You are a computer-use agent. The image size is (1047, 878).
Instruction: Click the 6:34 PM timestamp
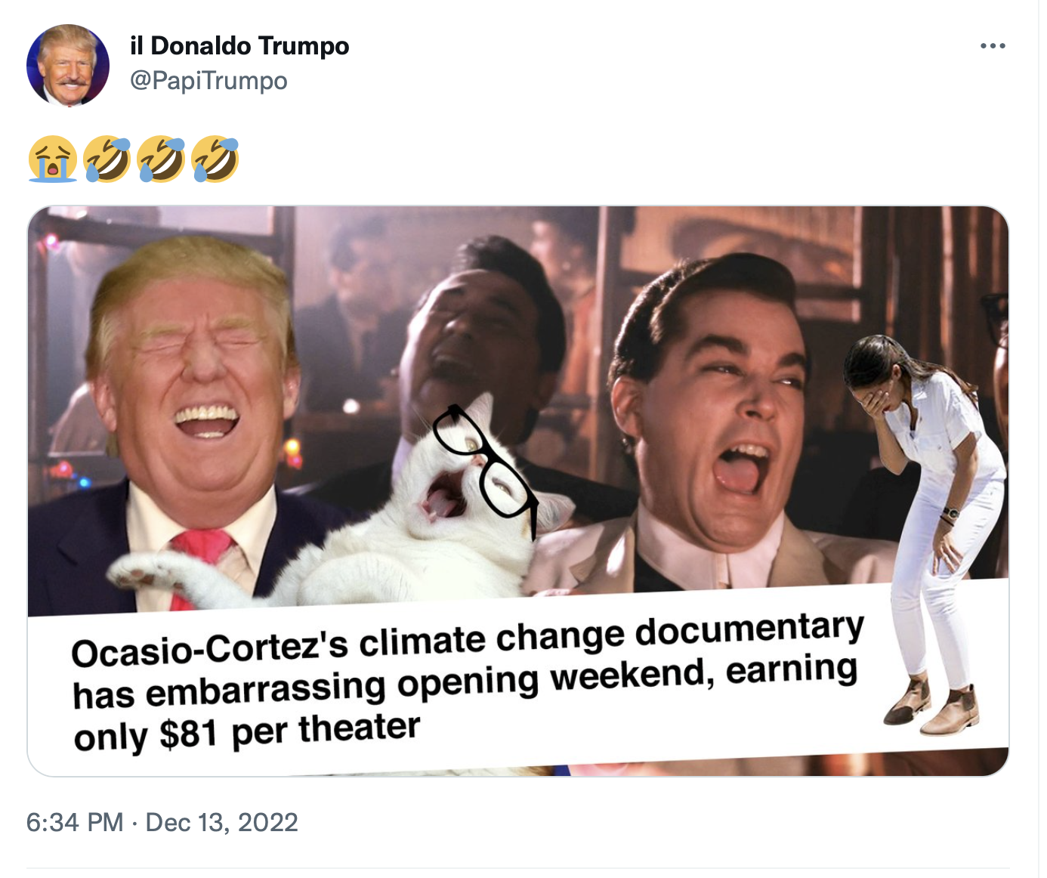click(75, 822)
